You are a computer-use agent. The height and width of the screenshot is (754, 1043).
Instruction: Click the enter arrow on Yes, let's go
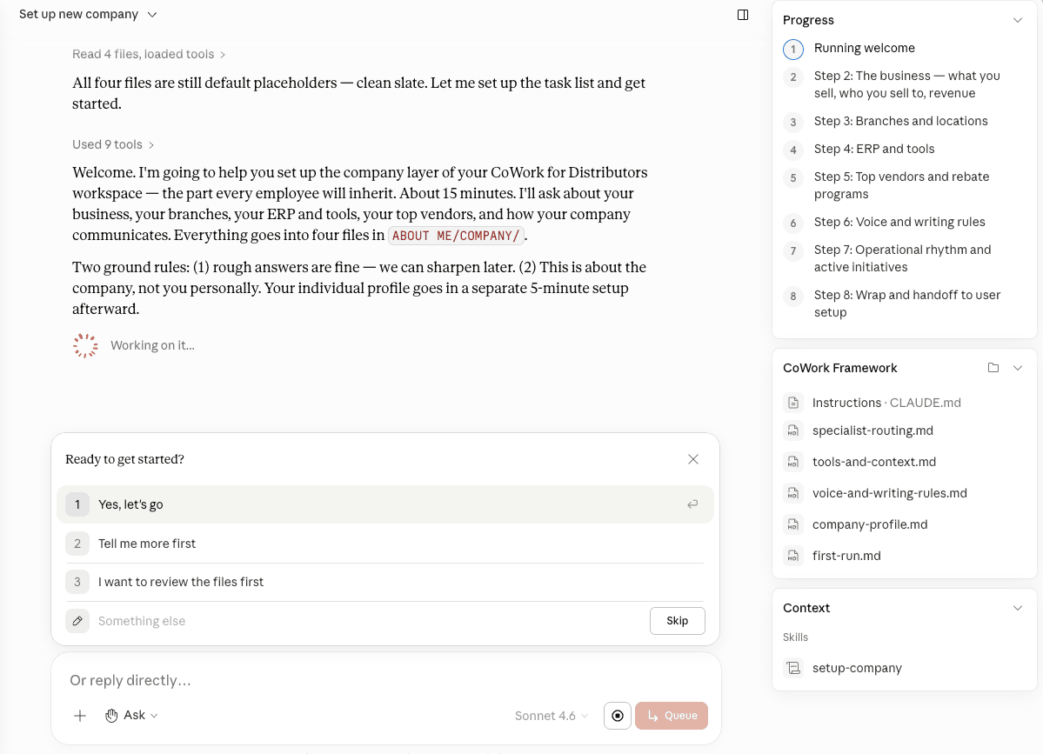click(x=692, y=504)
